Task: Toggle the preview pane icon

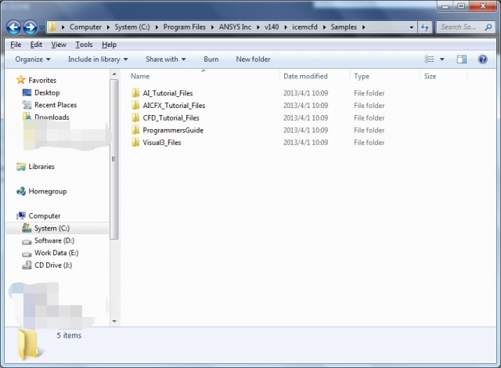Action: coord(461,60)
